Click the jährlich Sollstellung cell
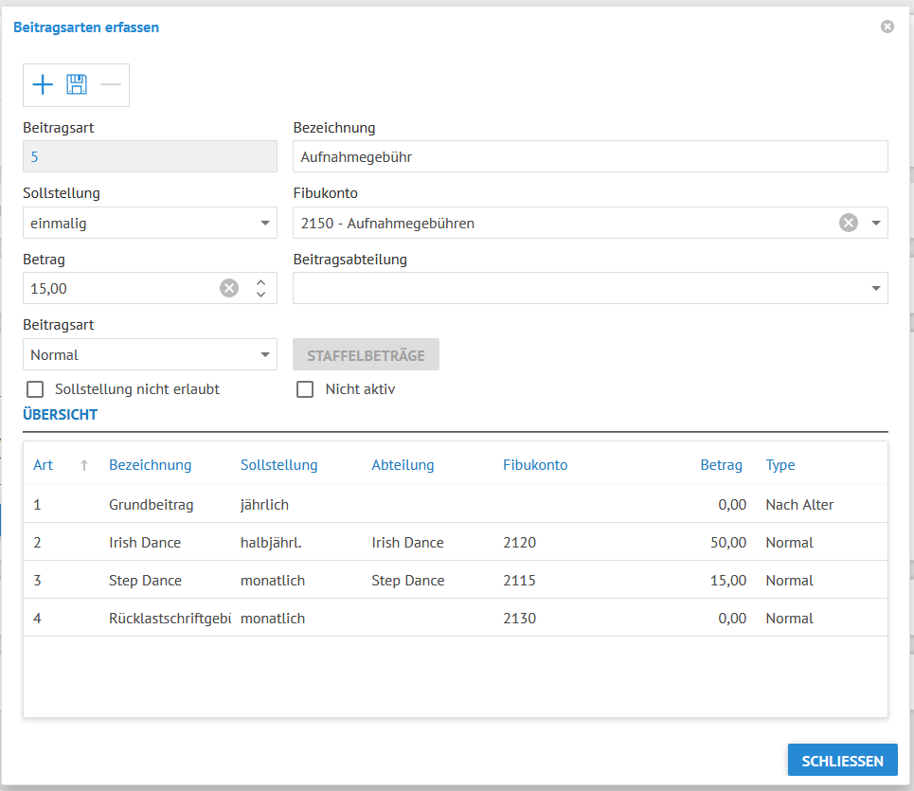Image resolution: width=914 pixels, height=791 pixels. click(264, 505)
